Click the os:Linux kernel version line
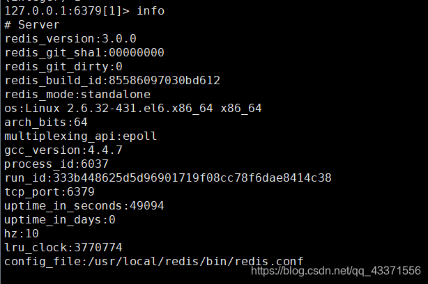Screen dimensions: 428x284 pos(132,109)
